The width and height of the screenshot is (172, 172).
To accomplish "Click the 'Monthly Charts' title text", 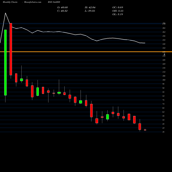I will [10, 2].
